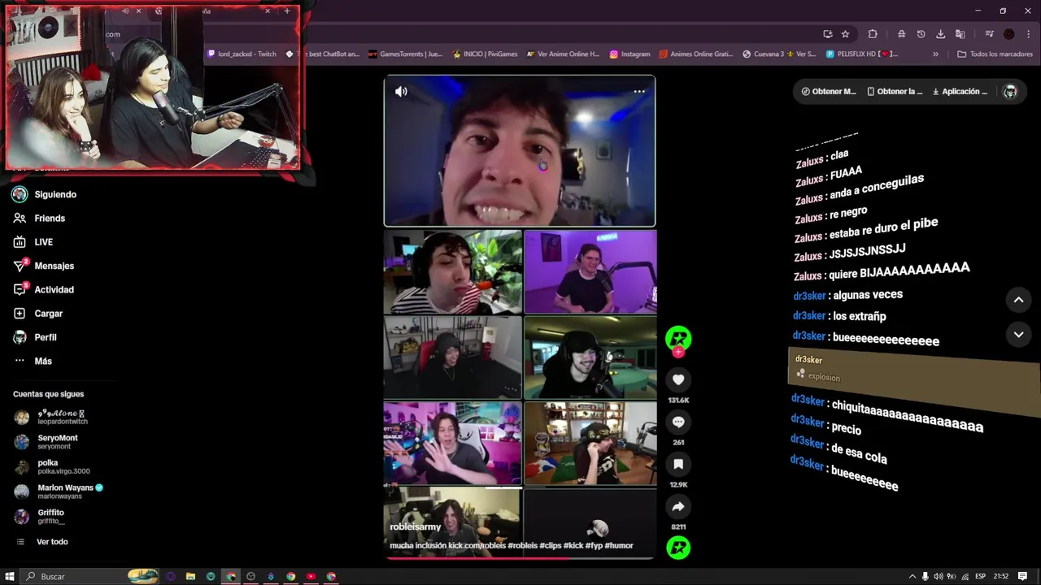The height and width of the screenshot is (585, 1041).
Task: Open the comments on the video
Action: 678,422
